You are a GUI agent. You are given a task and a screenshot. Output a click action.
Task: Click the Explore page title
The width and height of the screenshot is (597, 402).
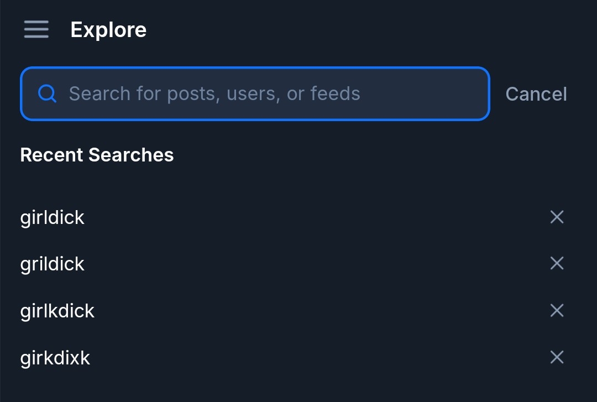[x=108, y=29]
